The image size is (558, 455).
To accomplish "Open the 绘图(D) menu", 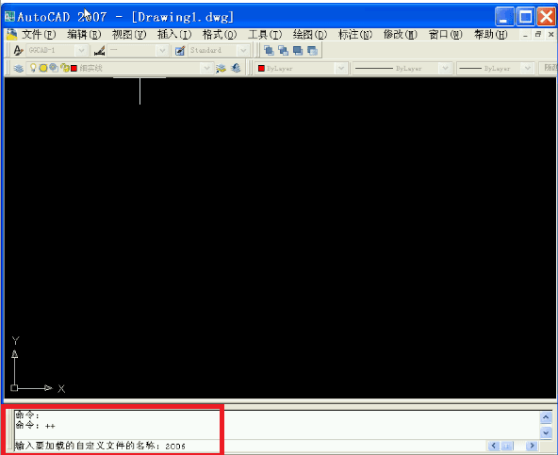I will tap(309, 35).
